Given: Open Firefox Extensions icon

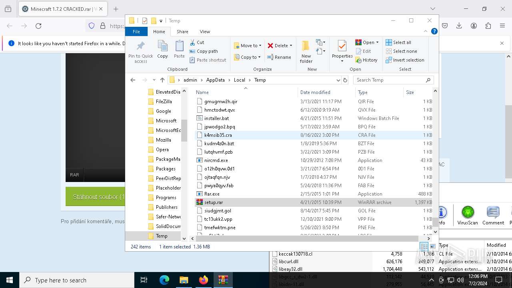Looking at the screenshot, I should (x=488, y=26).
